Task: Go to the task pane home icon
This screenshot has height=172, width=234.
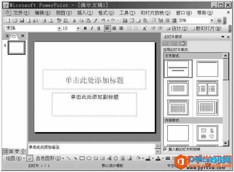Action: point(183,43)
